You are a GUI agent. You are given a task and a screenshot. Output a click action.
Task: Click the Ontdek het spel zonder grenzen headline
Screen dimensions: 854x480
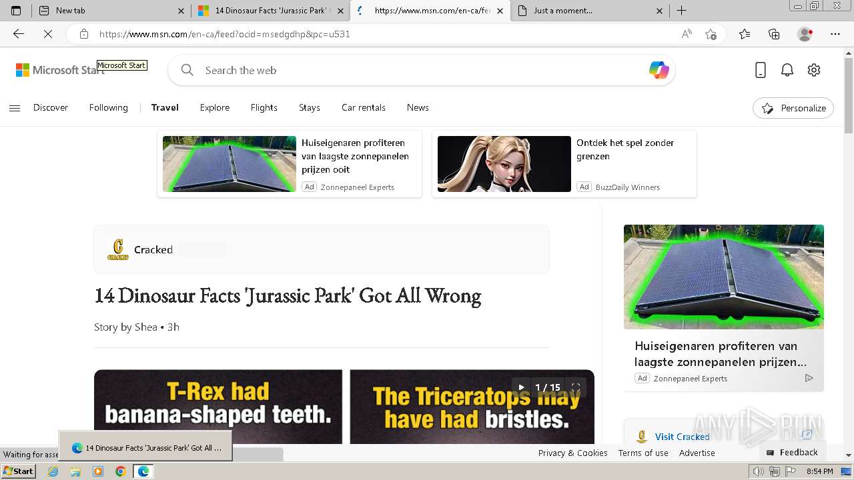[625, 149]
